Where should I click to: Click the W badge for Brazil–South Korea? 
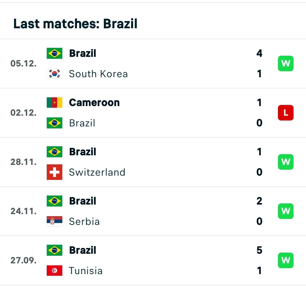point(286,63)
